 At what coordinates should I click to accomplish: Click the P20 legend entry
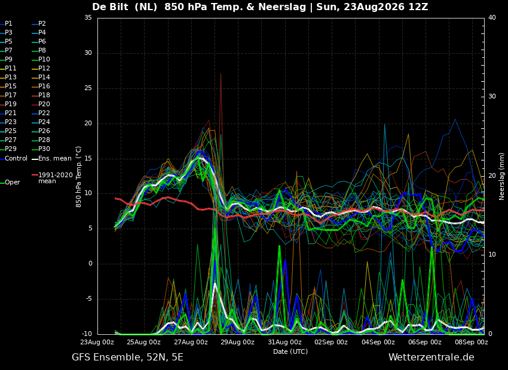point(41,104)
